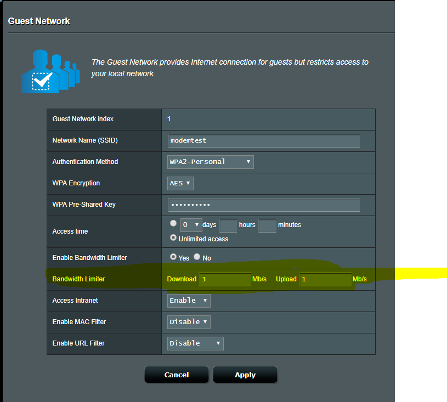Focus the WPA Pre-Shared Key field
The width and height of the screenshot is (447, 402).
[x=264, y=205]
